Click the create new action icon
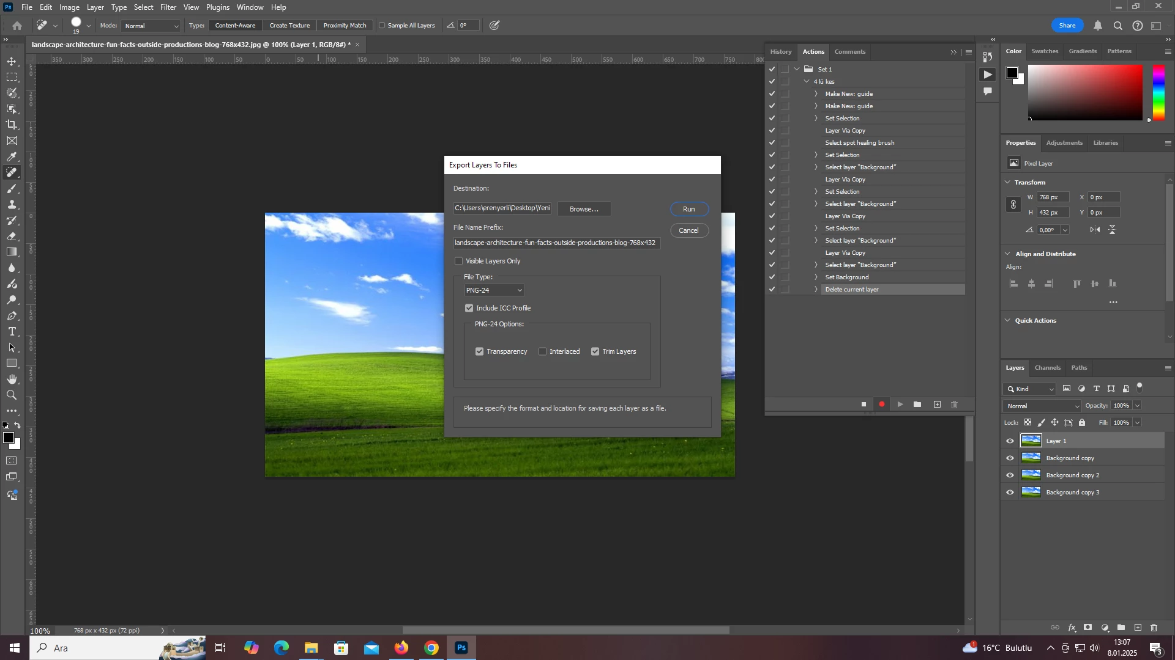The width and height of the screenshot is (1175, 660). (x=937, y=405)
